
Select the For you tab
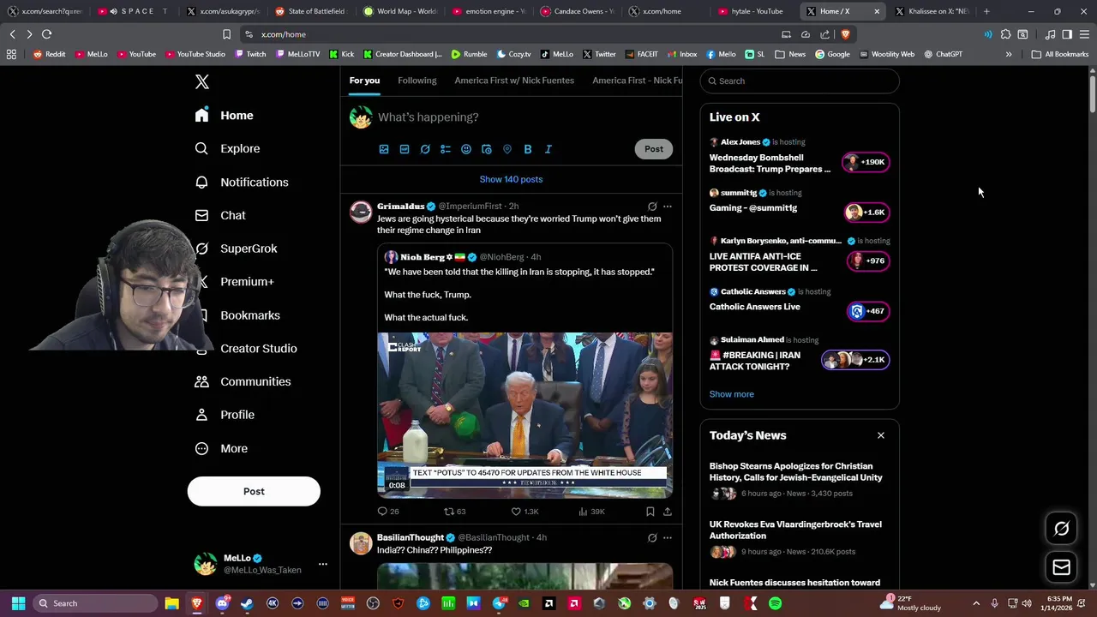click(x=364, y=81)
